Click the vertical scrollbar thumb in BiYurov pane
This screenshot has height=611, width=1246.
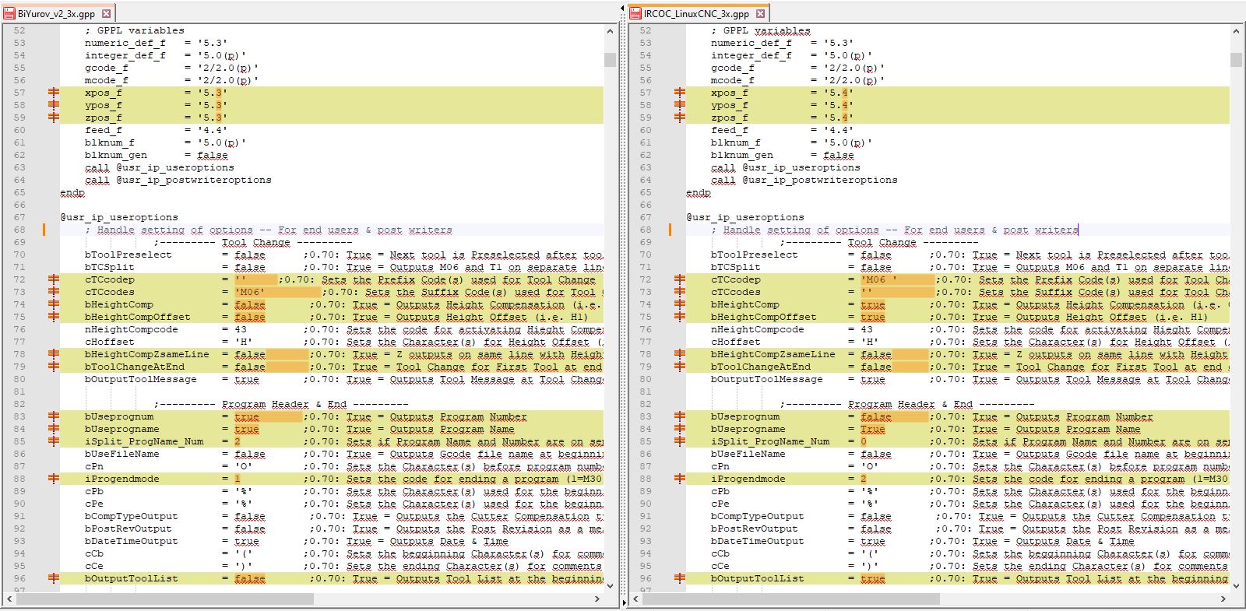(610, 60)
